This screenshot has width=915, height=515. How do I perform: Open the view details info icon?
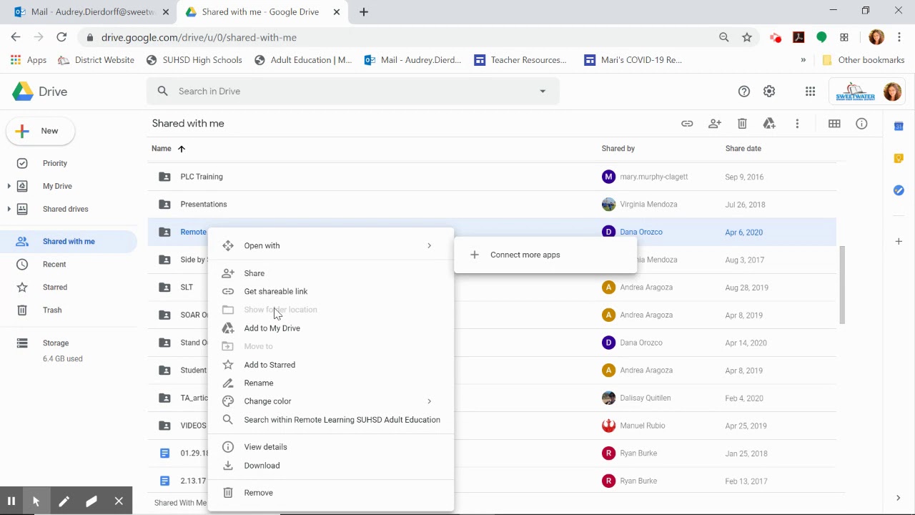(861, 124)
